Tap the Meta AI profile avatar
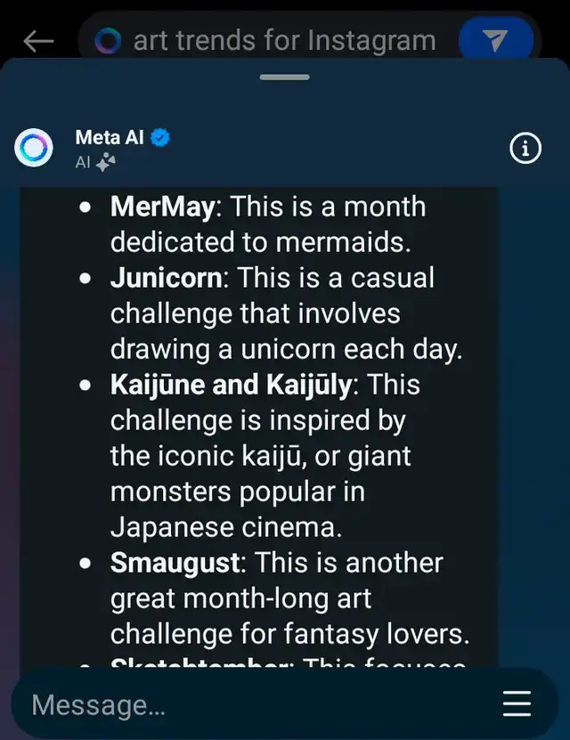Image resolution: width=570 pixels, height=740 pixels. [x=34, y=148]
